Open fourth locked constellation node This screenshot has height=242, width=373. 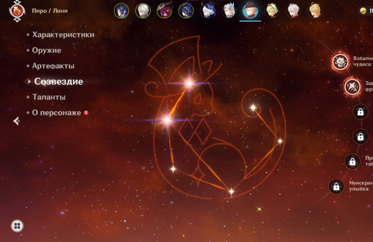(x=361, y=137)
